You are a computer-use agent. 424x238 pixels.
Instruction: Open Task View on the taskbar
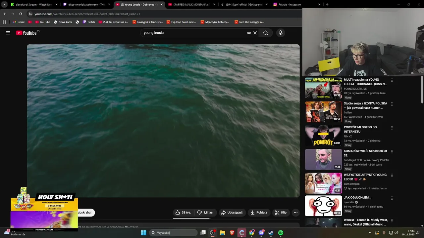point(203,233)
